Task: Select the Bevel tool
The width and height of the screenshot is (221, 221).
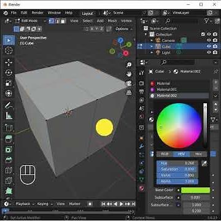Action: click(9, 160)
